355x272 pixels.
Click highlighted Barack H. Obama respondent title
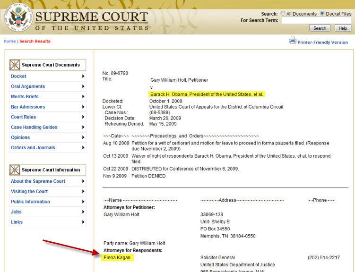click(x=207, y=94)
